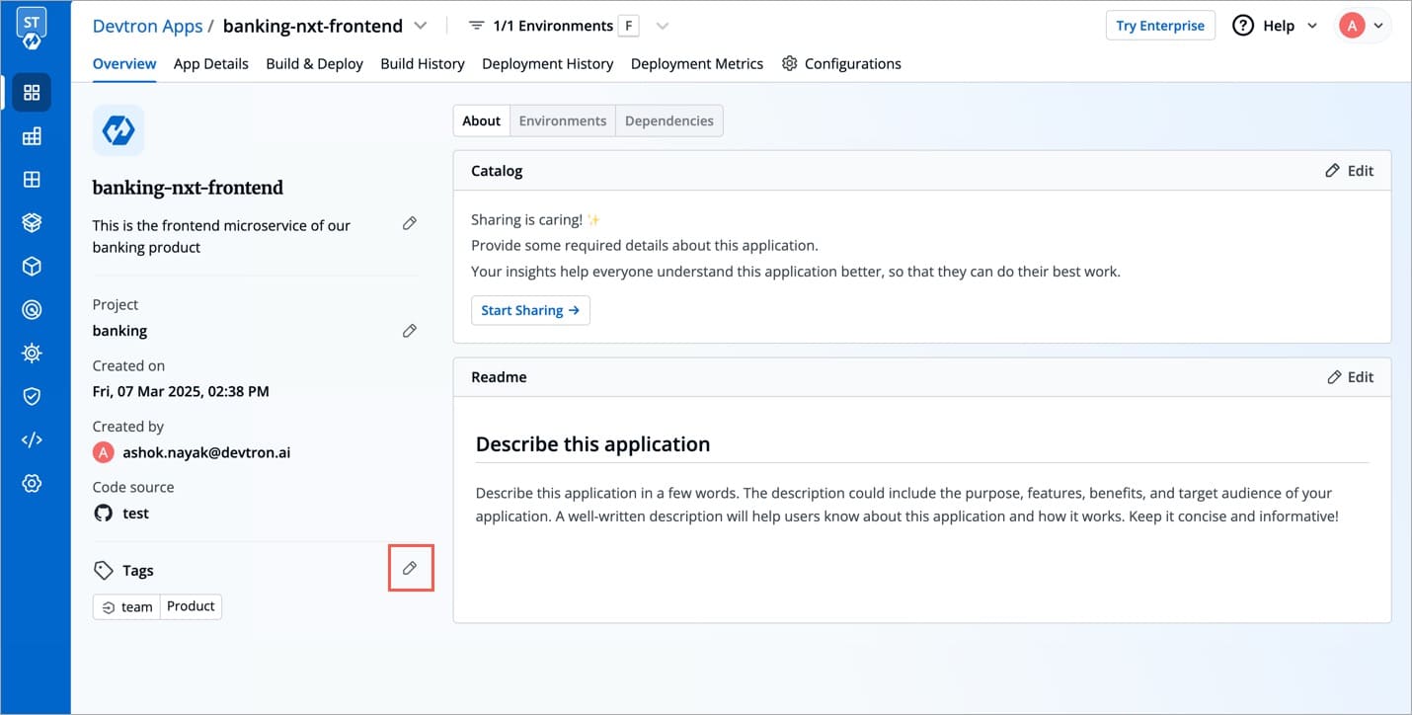Viewport: 1412px width, 715px height.
Task: Open the App Details tab
Action: [x=211, y=63]
